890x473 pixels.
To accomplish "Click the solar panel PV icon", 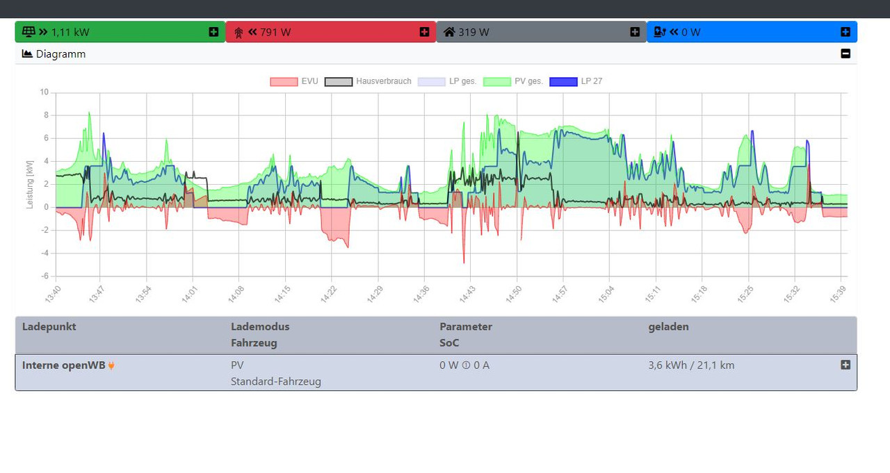I will tap(29, 32).
